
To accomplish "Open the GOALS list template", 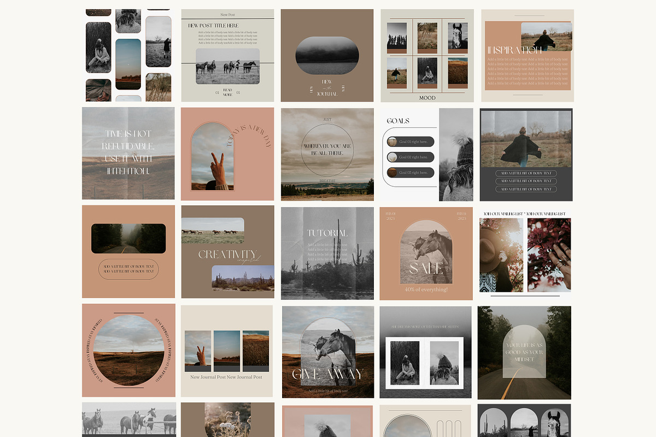I will [x=426, y=155].
